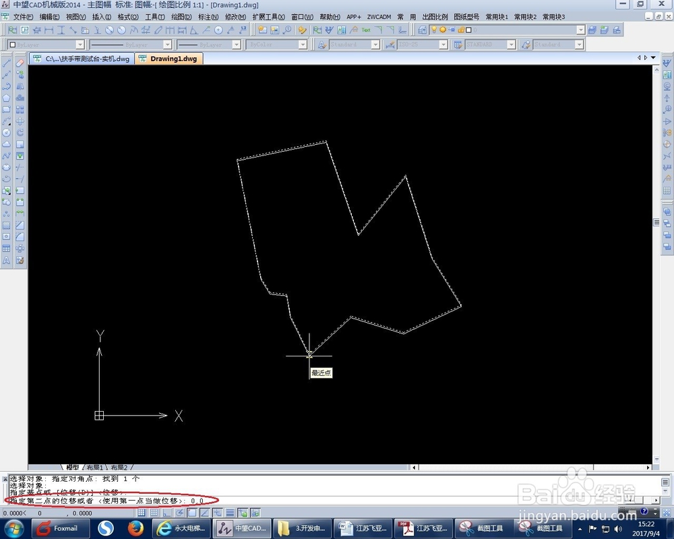Select the Line tool in left toolbar
Viewport: 674px width, 539px height.
tap(7, 63)
